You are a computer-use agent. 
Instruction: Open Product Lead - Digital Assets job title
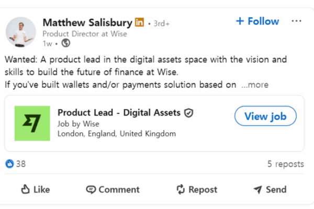click(x=119, y=113)
